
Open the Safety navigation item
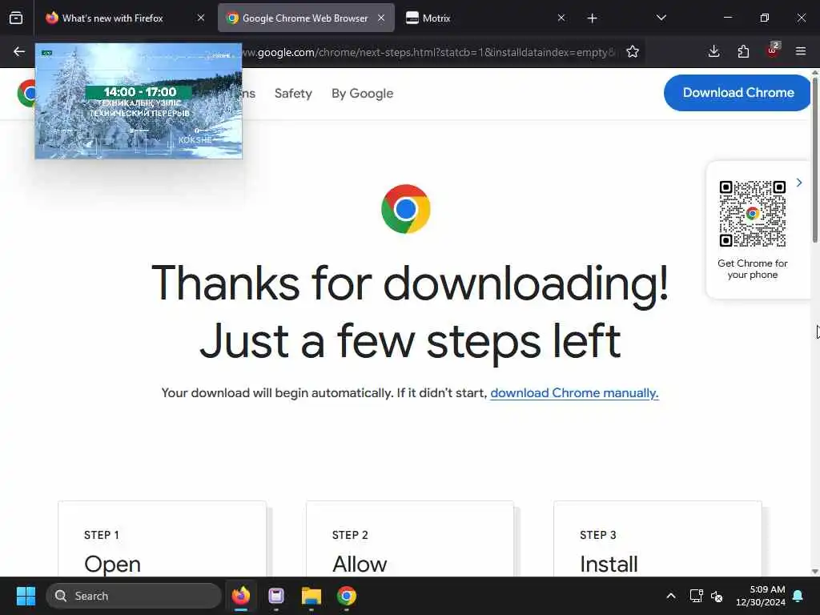click(x=293, y=93)
